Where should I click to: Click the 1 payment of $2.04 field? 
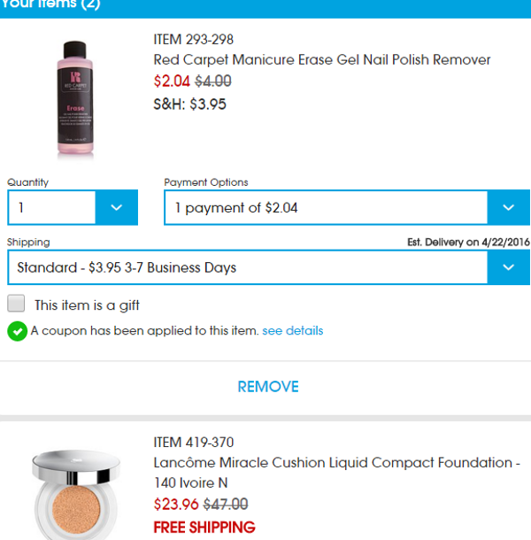(326, 207)
